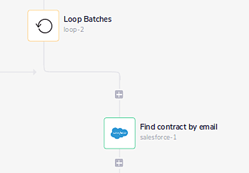Click the gray arrowhead on the left connector
The height and width of the screenshot is (173, 249).
(35, 72)
